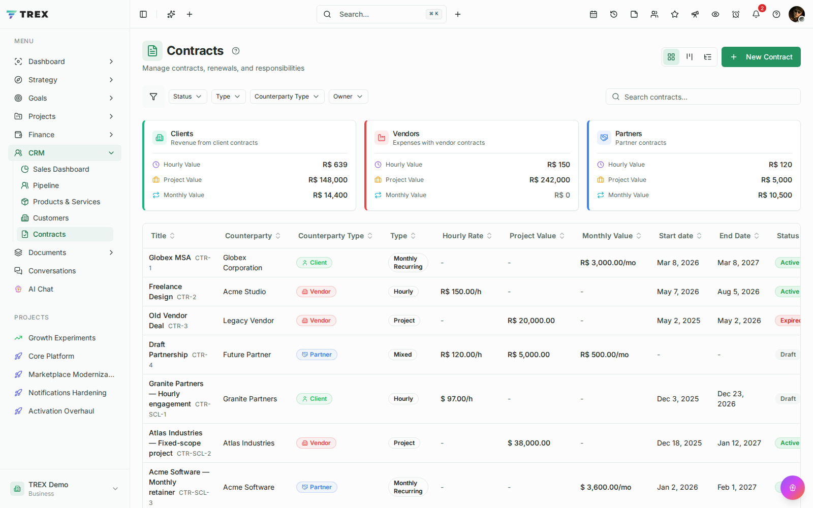The image size is (813, 508).
Task: Open Notifications Hardening project
Action: [x=65, y=393]
